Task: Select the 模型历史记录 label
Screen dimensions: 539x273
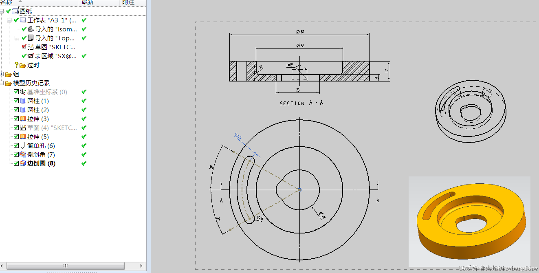Action: tap(31, 83)
